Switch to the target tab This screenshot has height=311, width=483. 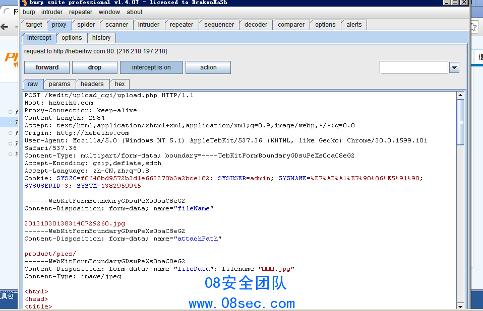[34, 25]
